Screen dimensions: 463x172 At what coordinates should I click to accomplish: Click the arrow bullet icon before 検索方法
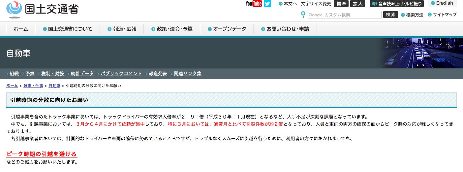[403, 15]
